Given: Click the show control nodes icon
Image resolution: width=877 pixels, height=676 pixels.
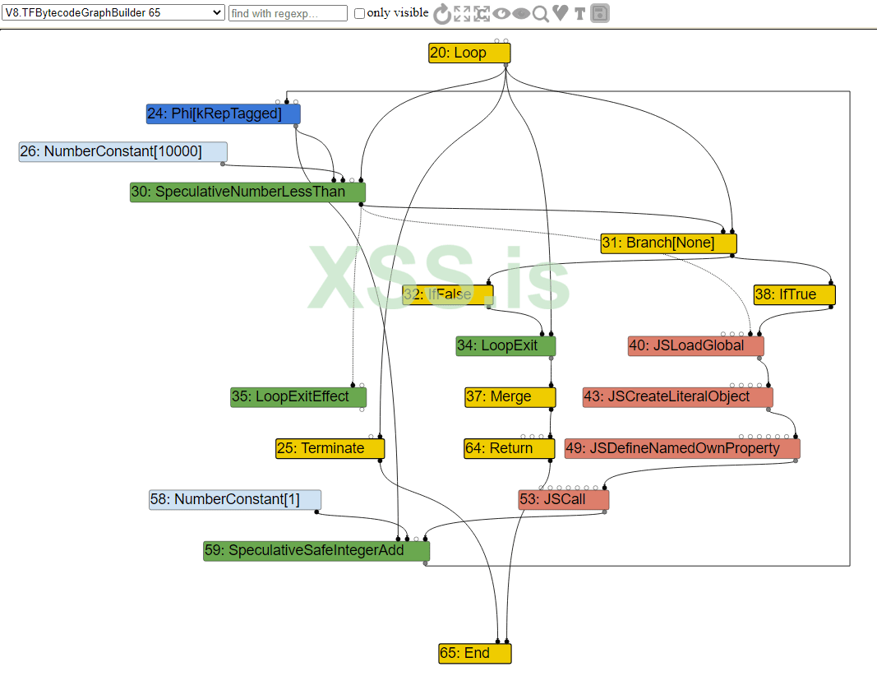Looking at the screenshot, I should point(482,13).
